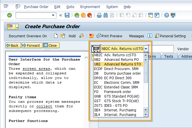Open the Environment menu
Image resolution: width=192 pixels, height=128 pixels.
pyautogui.click(x=90, y=7)
